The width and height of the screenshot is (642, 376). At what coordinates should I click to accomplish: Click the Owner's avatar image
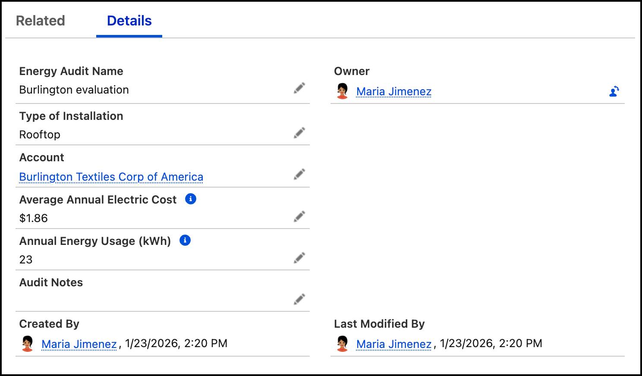pyautogui.click(x=343, y=91)
